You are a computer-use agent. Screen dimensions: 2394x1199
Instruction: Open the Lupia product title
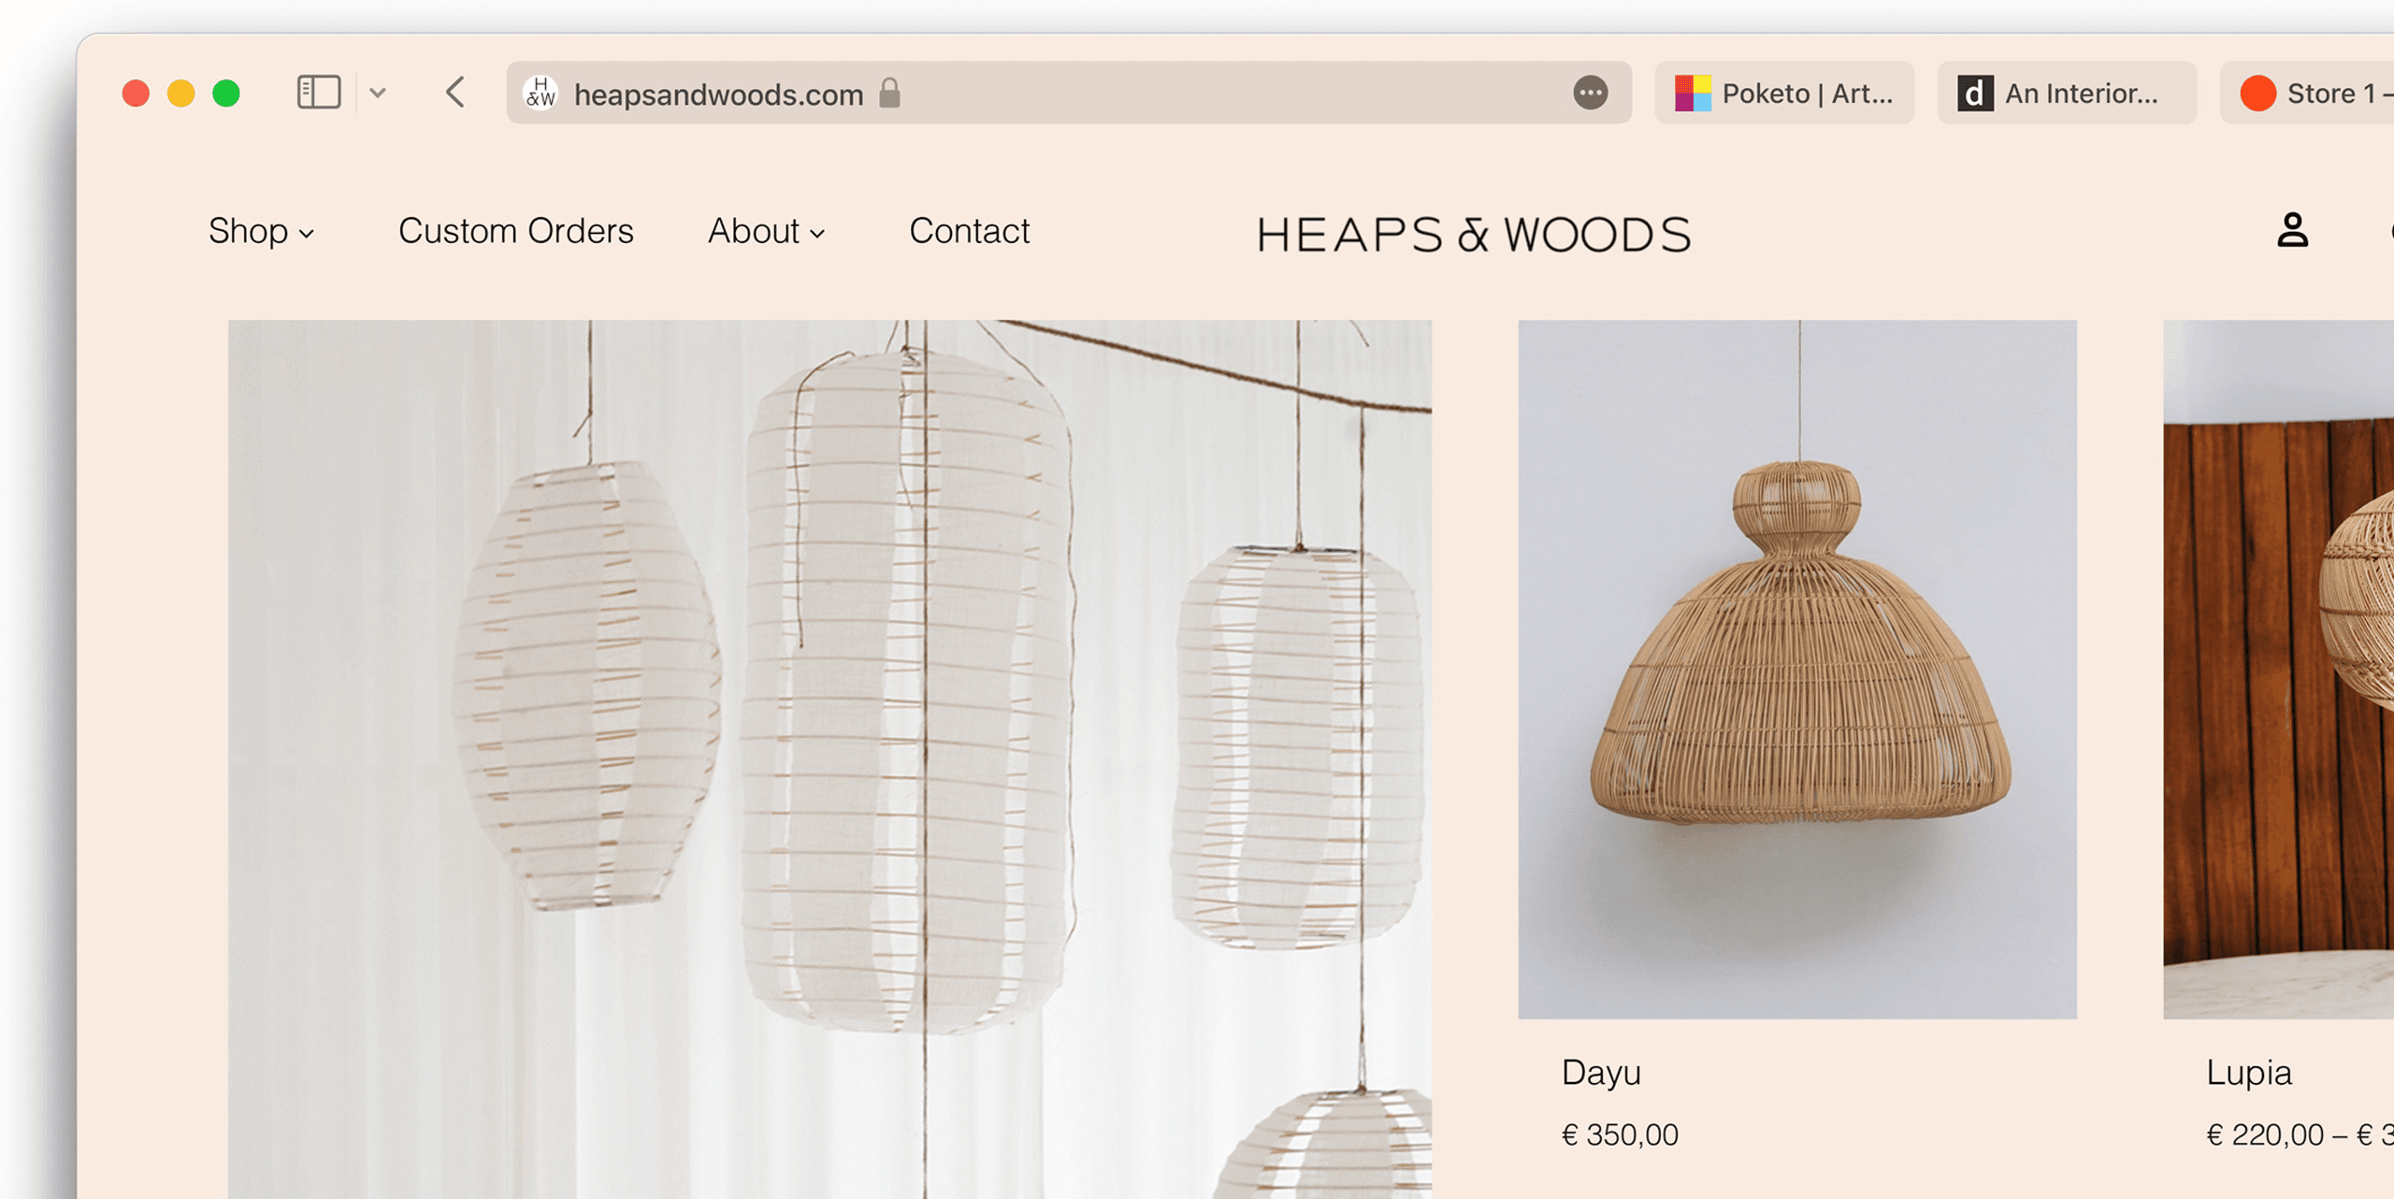(2248, 1072)
